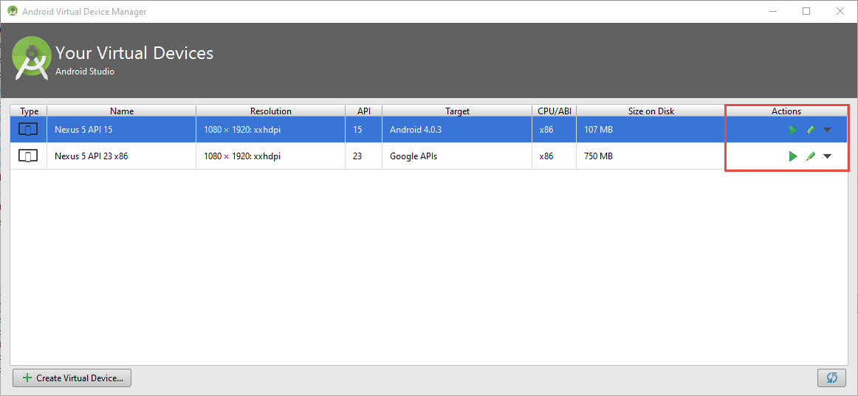This screenshot has width=858, height=396.
Task: Sort by the Resolution column header
Action: pyautogui.click(x=271, y=111)
